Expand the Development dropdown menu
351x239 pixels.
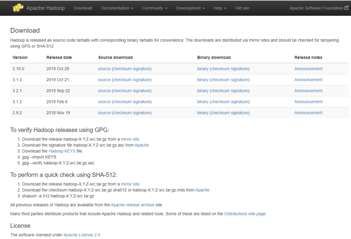pos(190,8)
